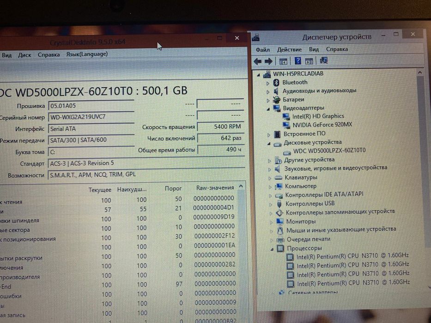Click the SATA/300 | SATA/600 transfer mode field
This screenshot has width=431, height=323.
pos(91,140)
